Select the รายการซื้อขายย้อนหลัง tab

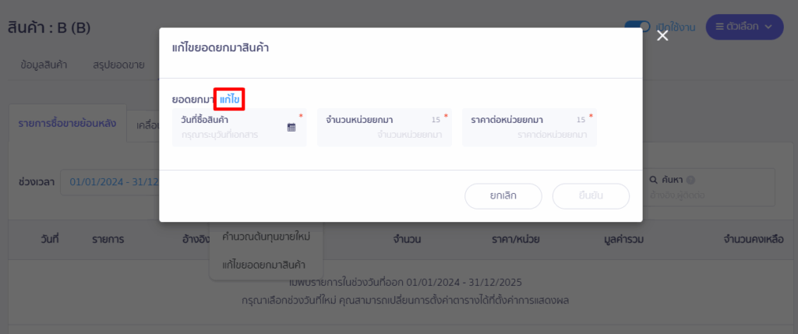(67, 124)
